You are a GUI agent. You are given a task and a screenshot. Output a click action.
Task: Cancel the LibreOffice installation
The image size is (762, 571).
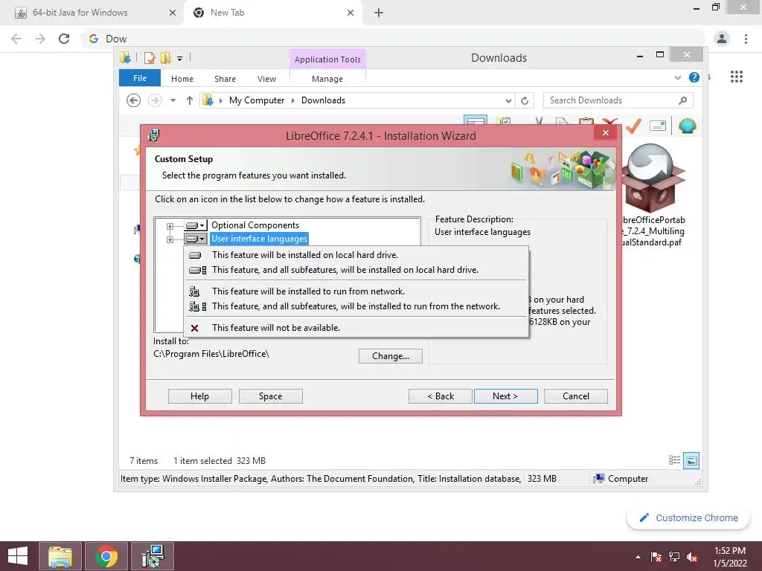click(x=576, y=396)
